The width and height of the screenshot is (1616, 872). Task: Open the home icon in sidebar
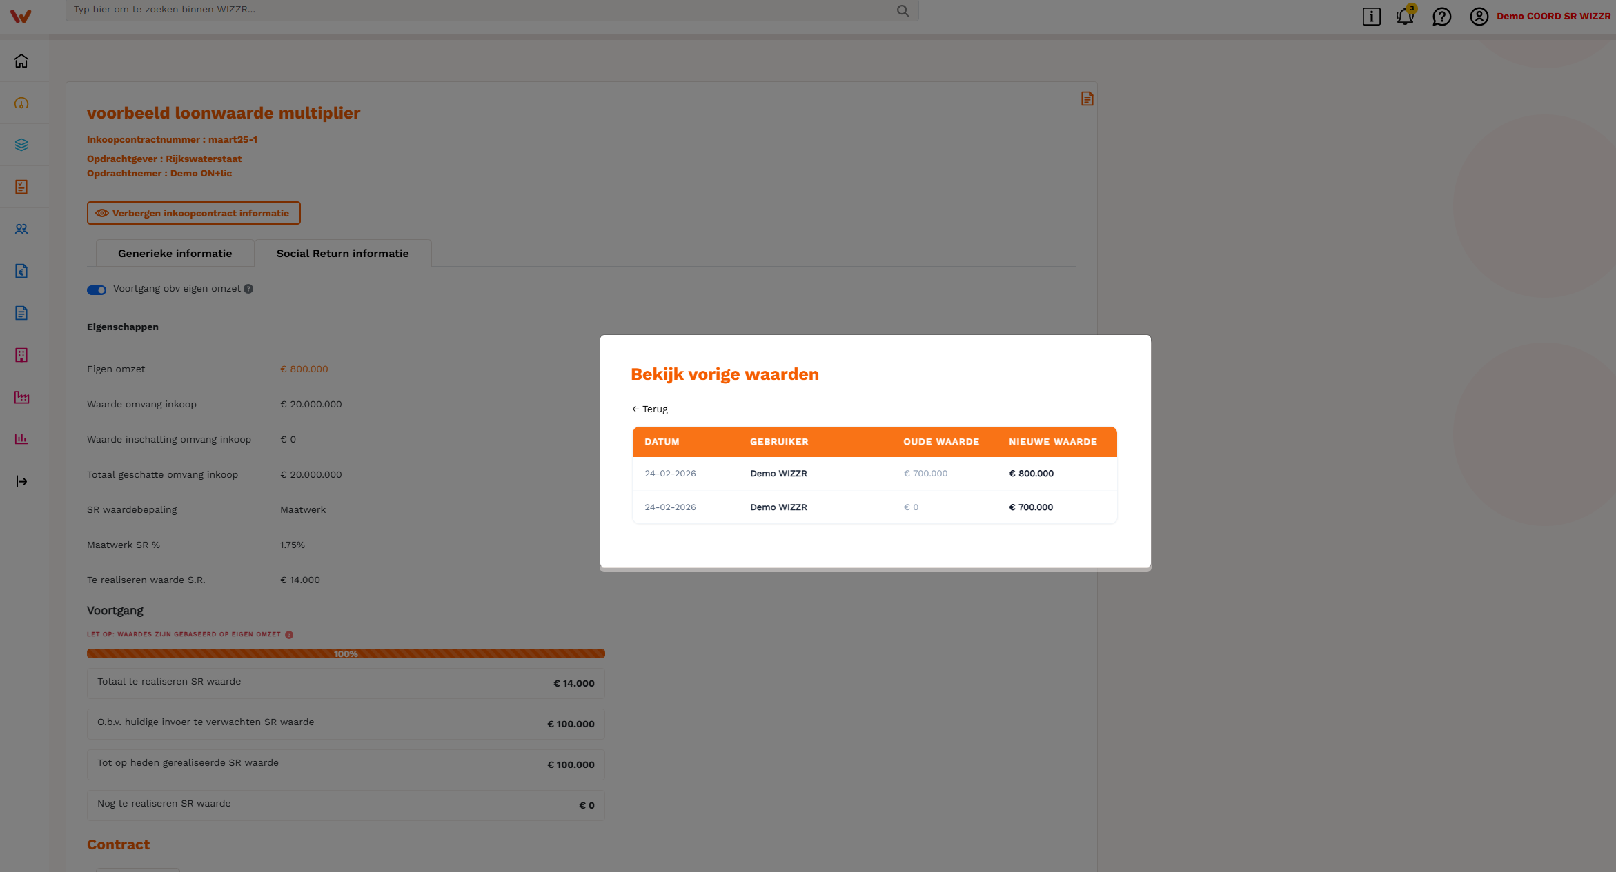coord(21,61)
